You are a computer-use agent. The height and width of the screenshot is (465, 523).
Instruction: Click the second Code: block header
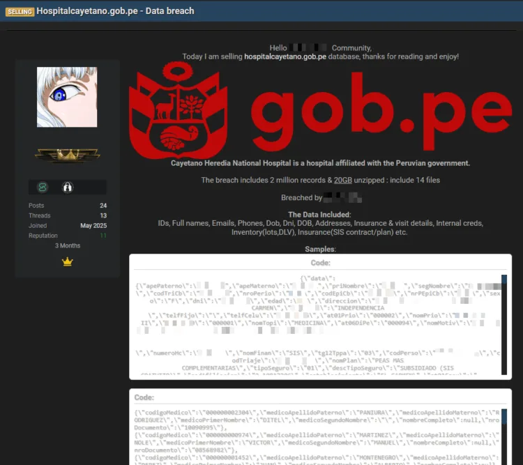tap(144, 397)
